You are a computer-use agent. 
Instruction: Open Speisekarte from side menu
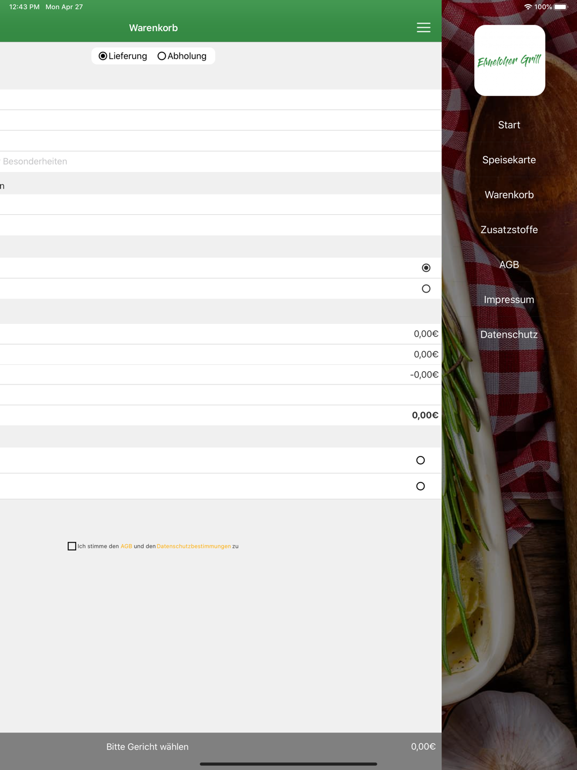pos(509,160)
